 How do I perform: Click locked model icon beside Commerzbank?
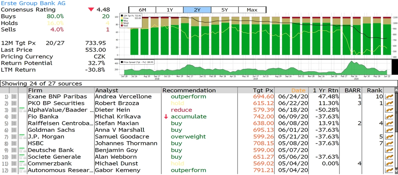23,164
